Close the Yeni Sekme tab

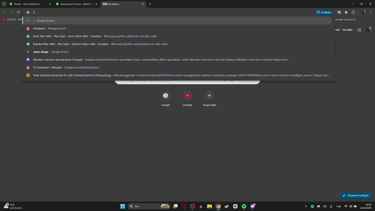click(x=143, y=4)
